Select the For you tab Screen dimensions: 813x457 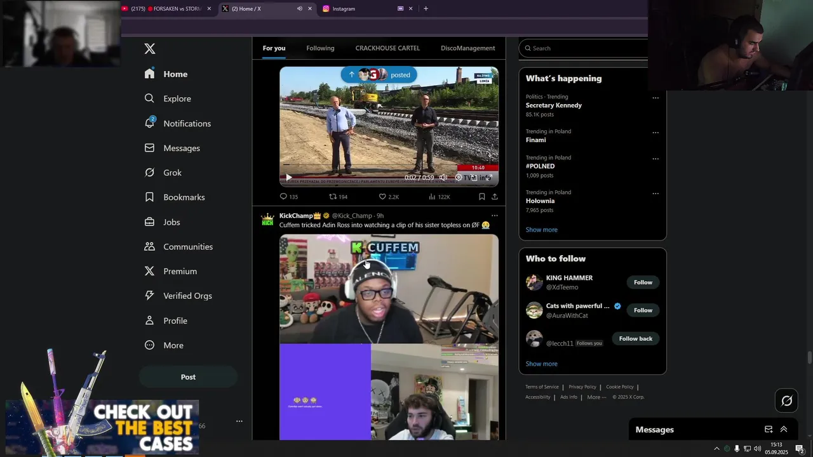[x=274, y=48]
